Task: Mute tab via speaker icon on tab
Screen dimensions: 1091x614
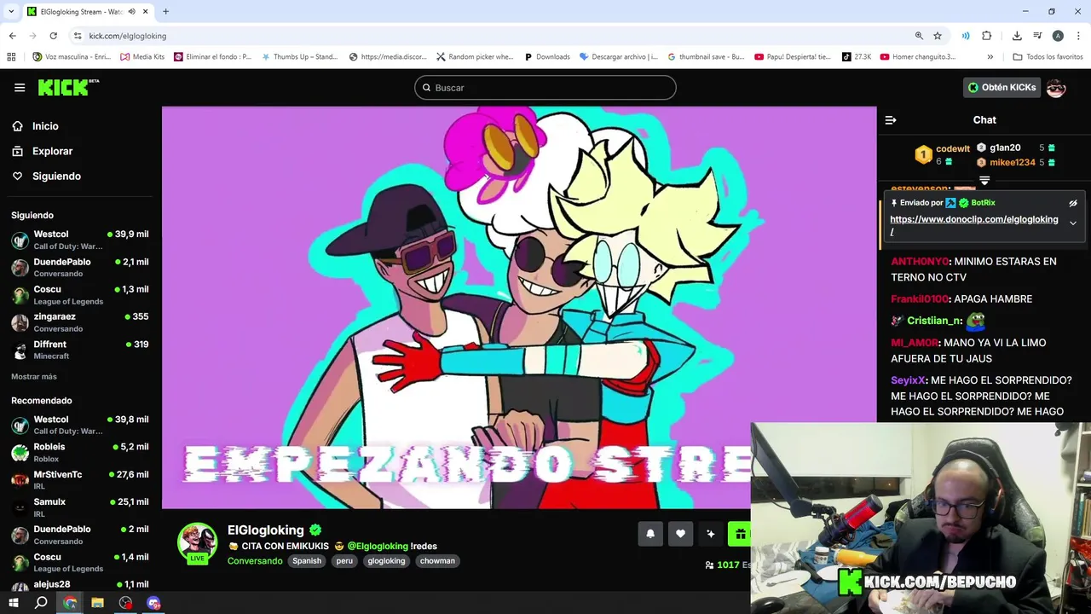Action: [131, 12]
